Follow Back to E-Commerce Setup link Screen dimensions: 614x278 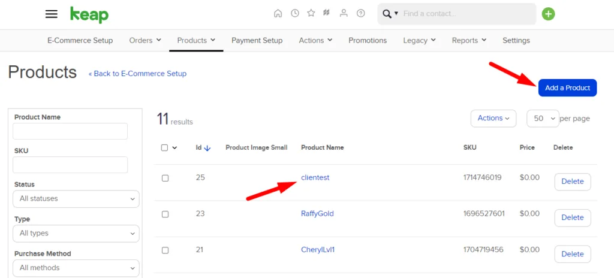(137, 74)
